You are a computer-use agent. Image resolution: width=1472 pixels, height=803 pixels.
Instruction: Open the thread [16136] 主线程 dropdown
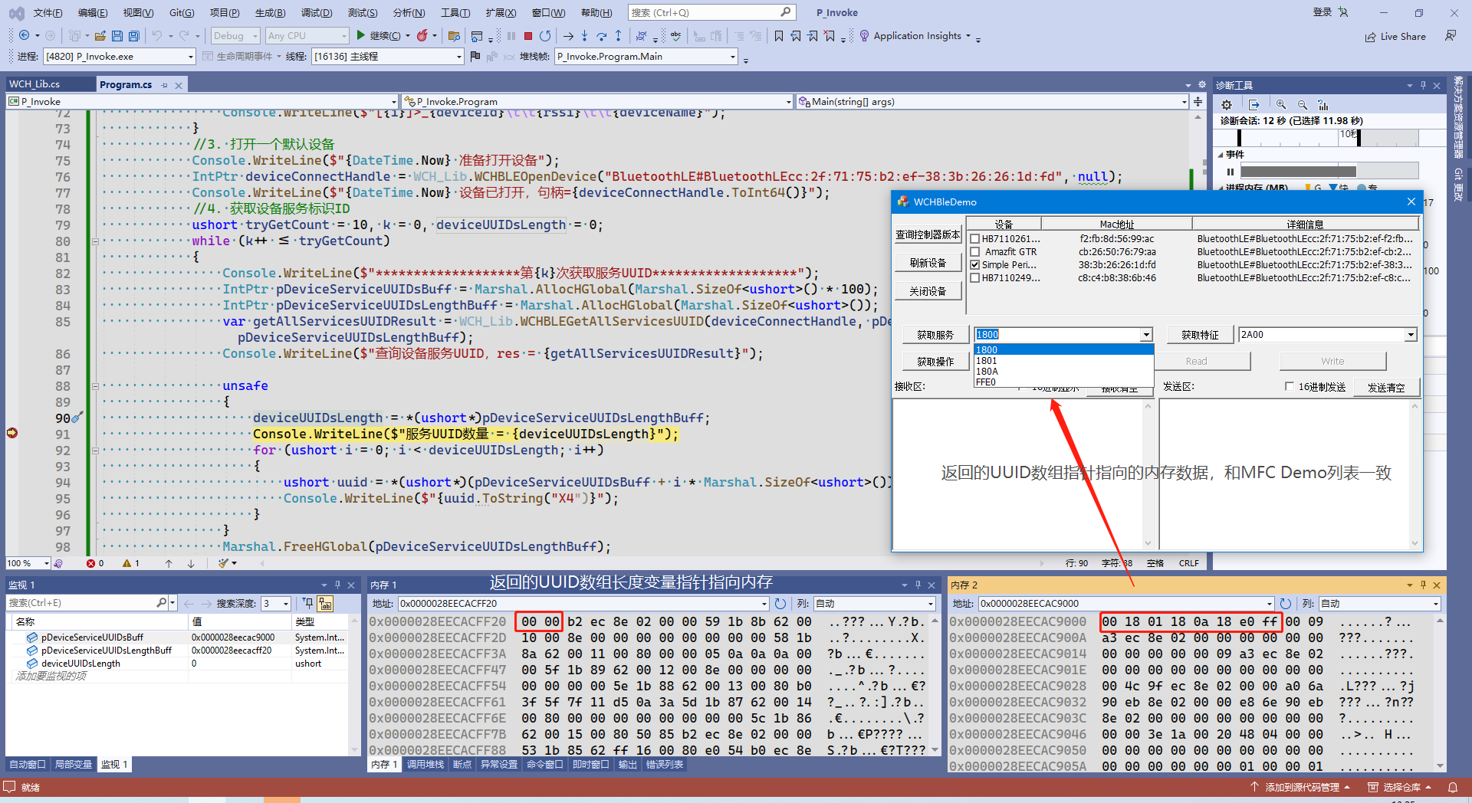(387, 57)
